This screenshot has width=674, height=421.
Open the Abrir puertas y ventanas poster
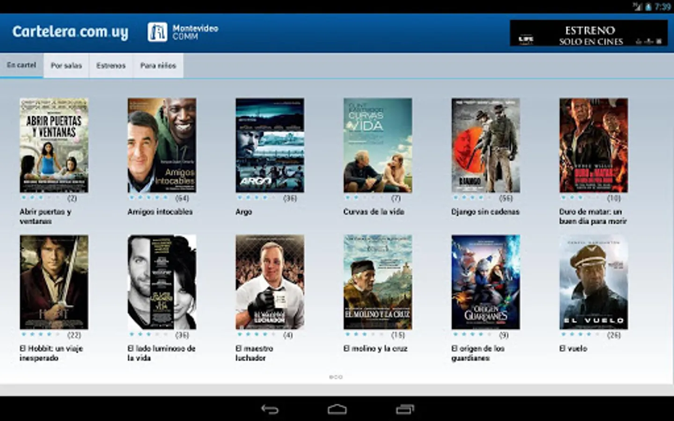point(54,145)
